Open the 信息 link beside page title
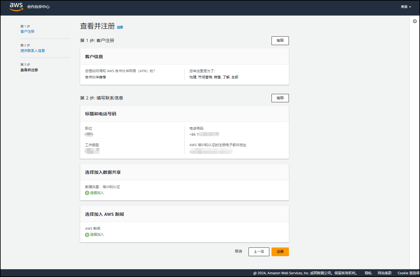Image resolution: width=420 pixels, height=277 pixels. pyautogui.click(x=120, y=27)
